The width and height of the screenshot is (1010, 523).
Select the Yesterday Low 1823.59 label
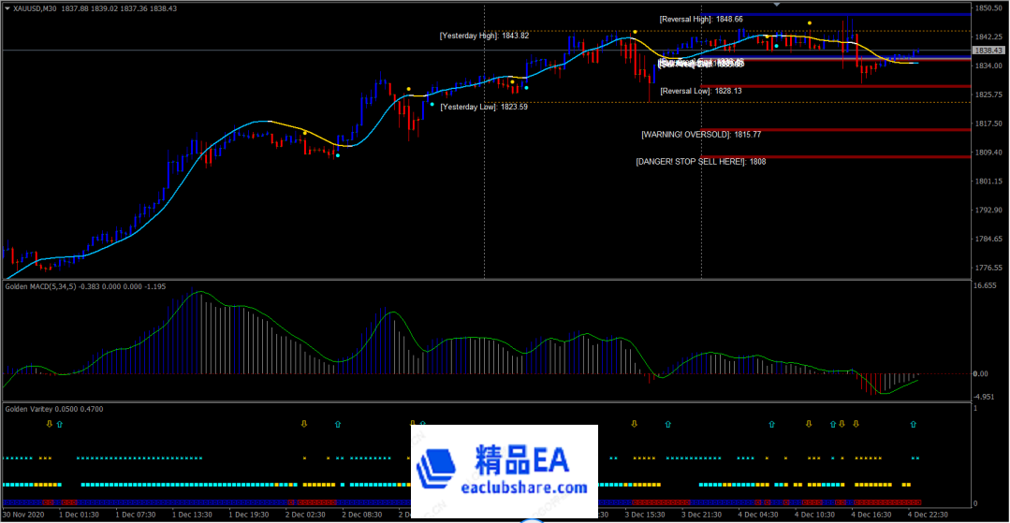tap(484, 107)
